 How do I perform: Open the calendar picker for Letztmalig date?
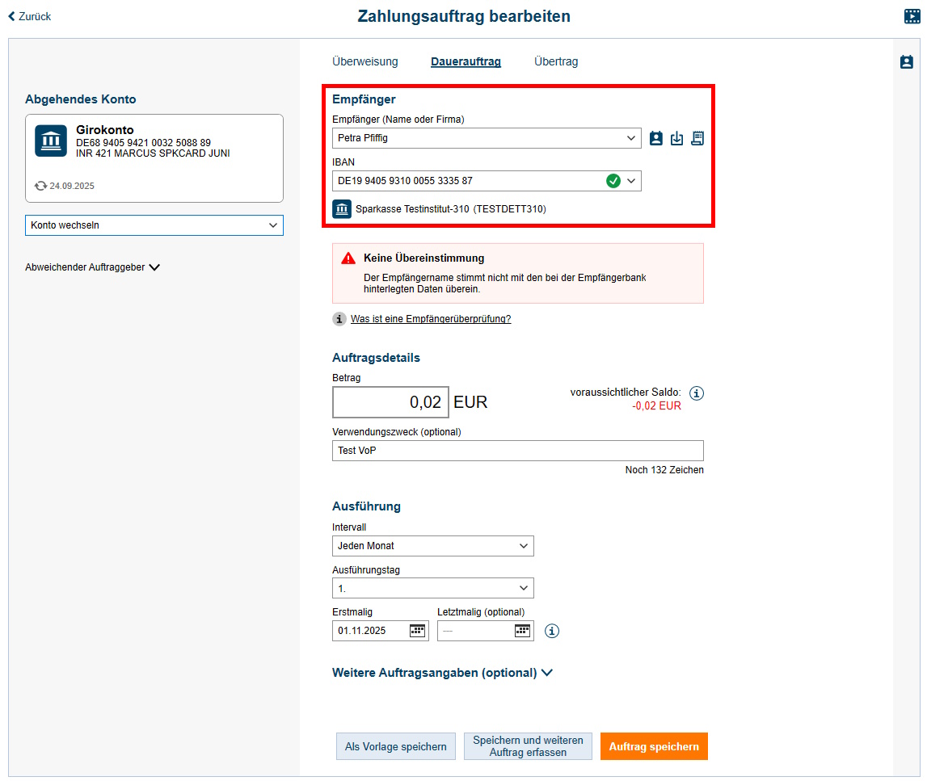point(522,631)
